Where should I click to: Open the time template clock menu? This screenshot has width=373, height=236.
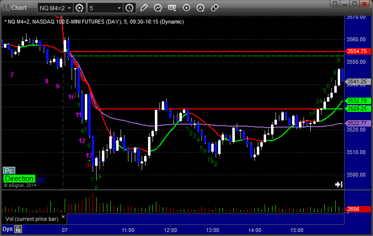[130, 8]
